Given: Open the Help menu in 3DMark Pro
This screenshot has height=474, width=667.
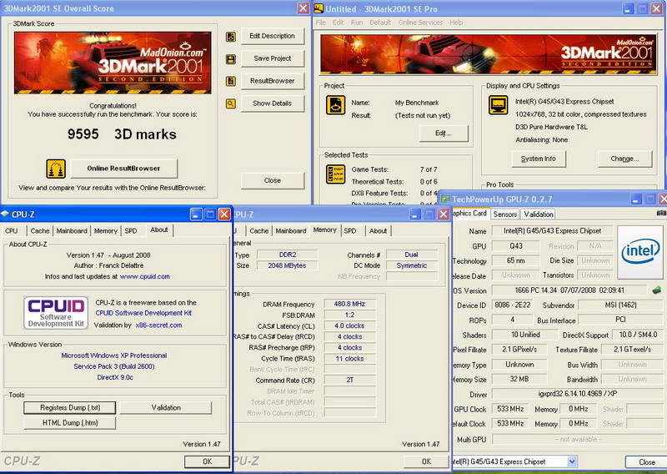Looking at the screenshot, I should [456, 23].
